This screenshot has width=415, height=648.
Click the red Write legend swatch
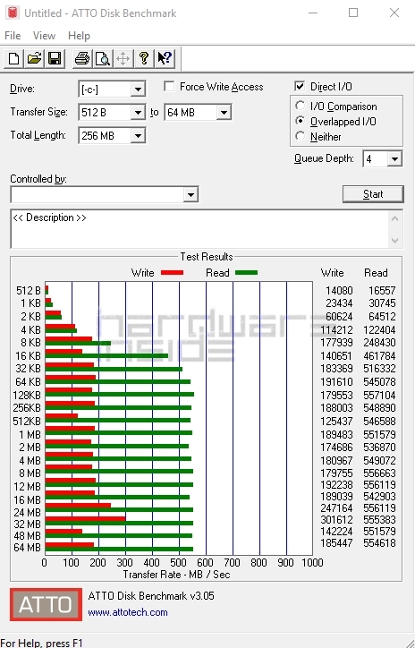(172, 273)
